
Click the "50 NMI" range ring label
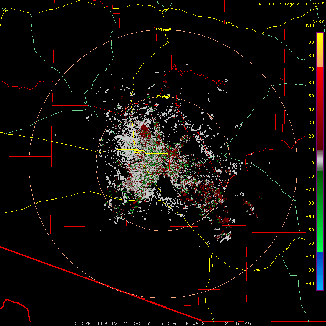[x=163, y=97]
